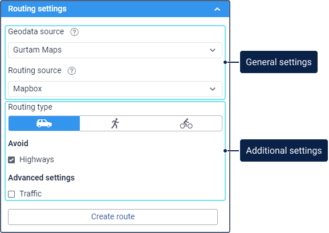This screenshot has width=329, height=233.
Task: Select the walking routing type
Action: point(115,123)
